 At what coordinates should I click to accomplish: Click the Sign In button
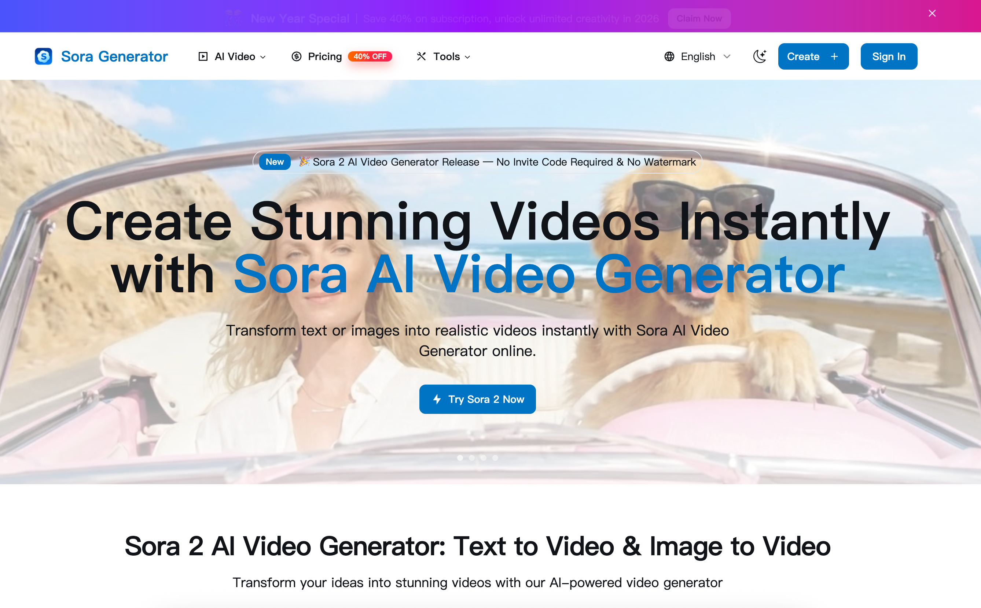889,56
